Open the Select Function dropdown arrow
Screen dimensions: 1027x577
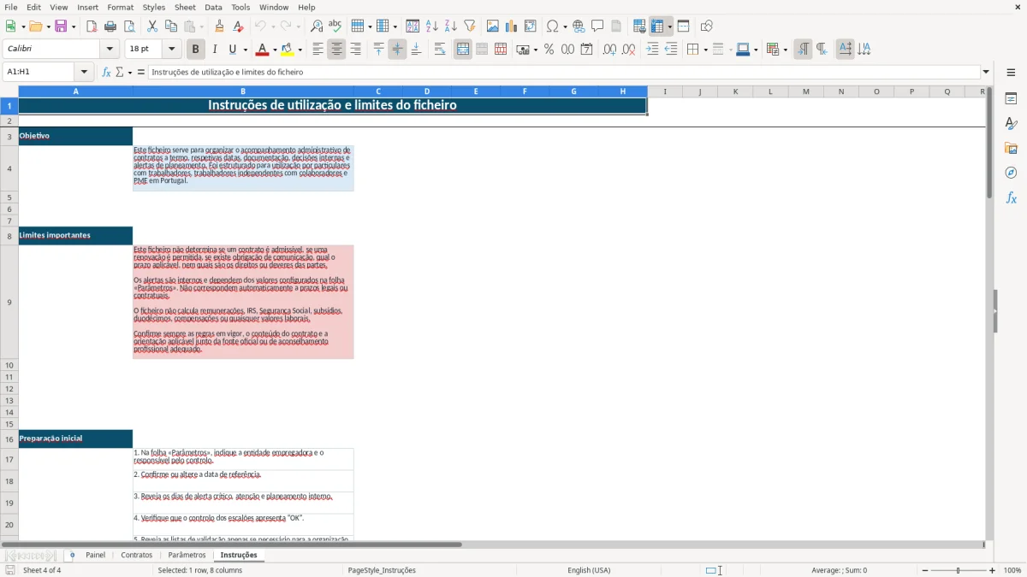130,73
